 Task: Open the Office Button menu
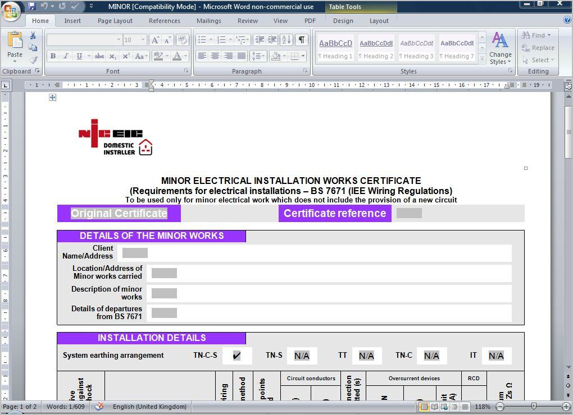[x=10, y=10]
